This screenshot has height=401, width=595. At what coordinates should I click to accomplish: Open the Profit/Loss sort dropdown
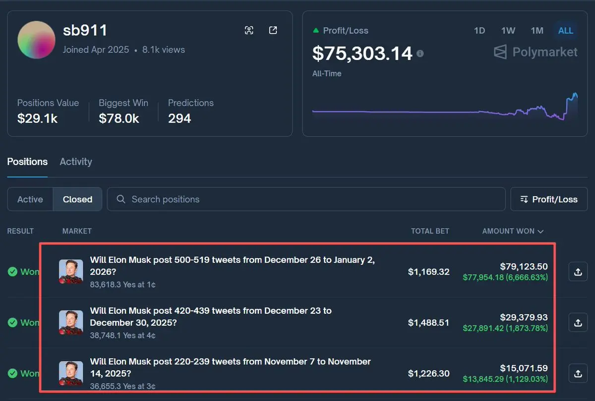549,199
